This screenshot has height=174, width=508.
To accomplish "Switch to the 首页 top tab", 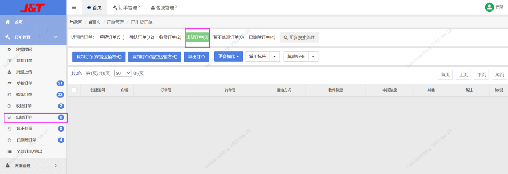I will [94, 8].
